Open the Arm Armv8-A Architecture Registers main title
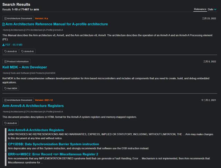The height and width of the screenshot is (168, 221). point(33,106)
